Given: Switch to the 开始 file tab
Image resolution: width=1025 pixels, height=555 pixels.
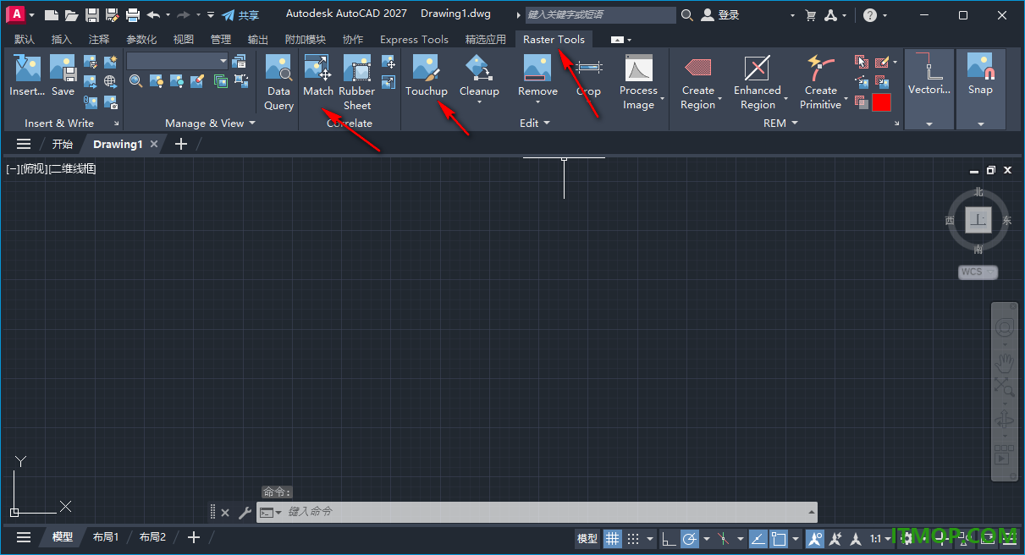Looking at the screenshot, I should click(x=63, y=144).
